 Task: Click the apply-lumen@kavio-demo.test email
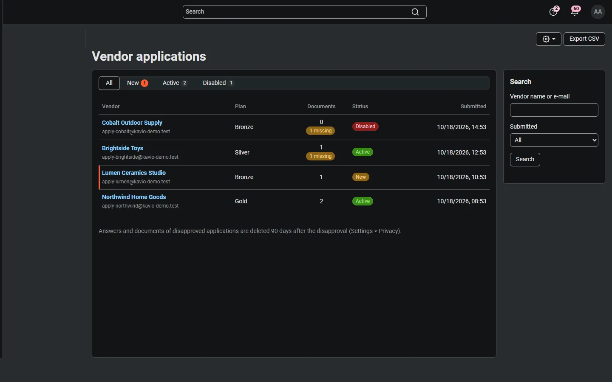(x=136, y=182)
